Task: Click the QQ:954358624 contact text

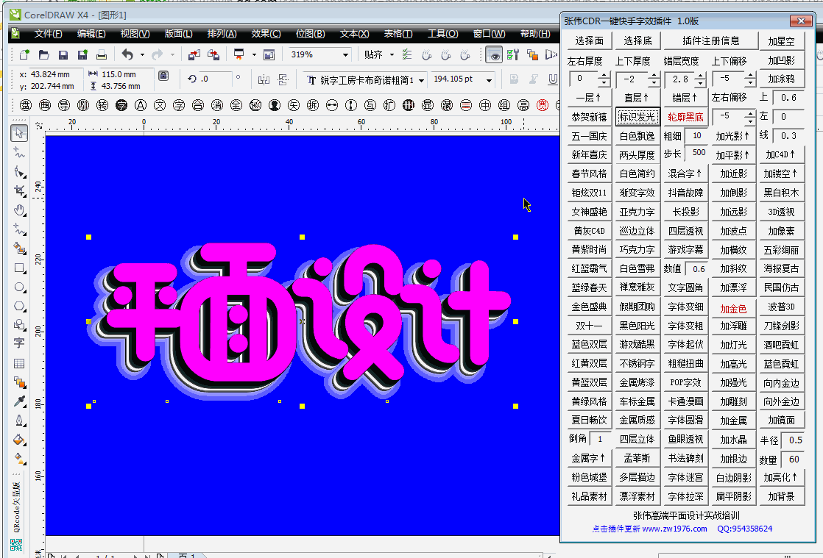Action: (744, 529)
